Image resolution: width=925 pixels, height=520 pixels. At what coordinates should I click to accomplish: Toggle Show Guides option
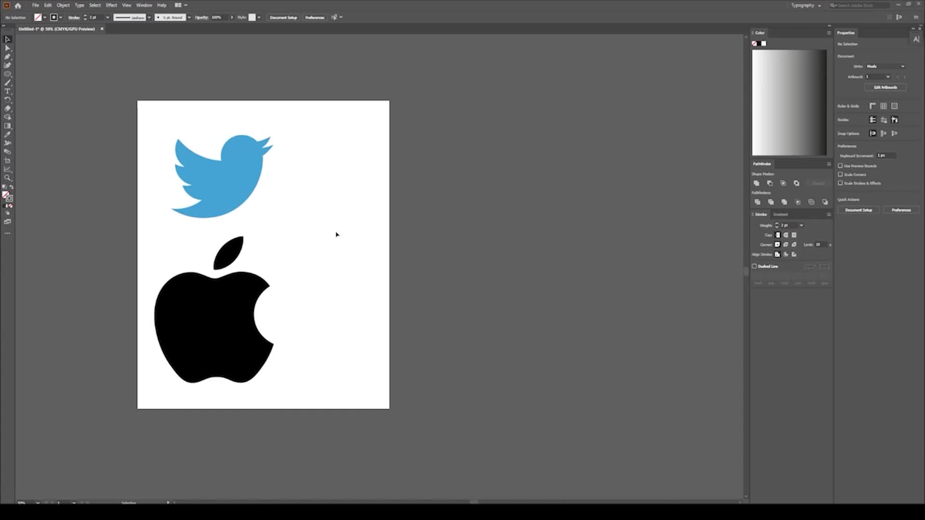(872, 120)
